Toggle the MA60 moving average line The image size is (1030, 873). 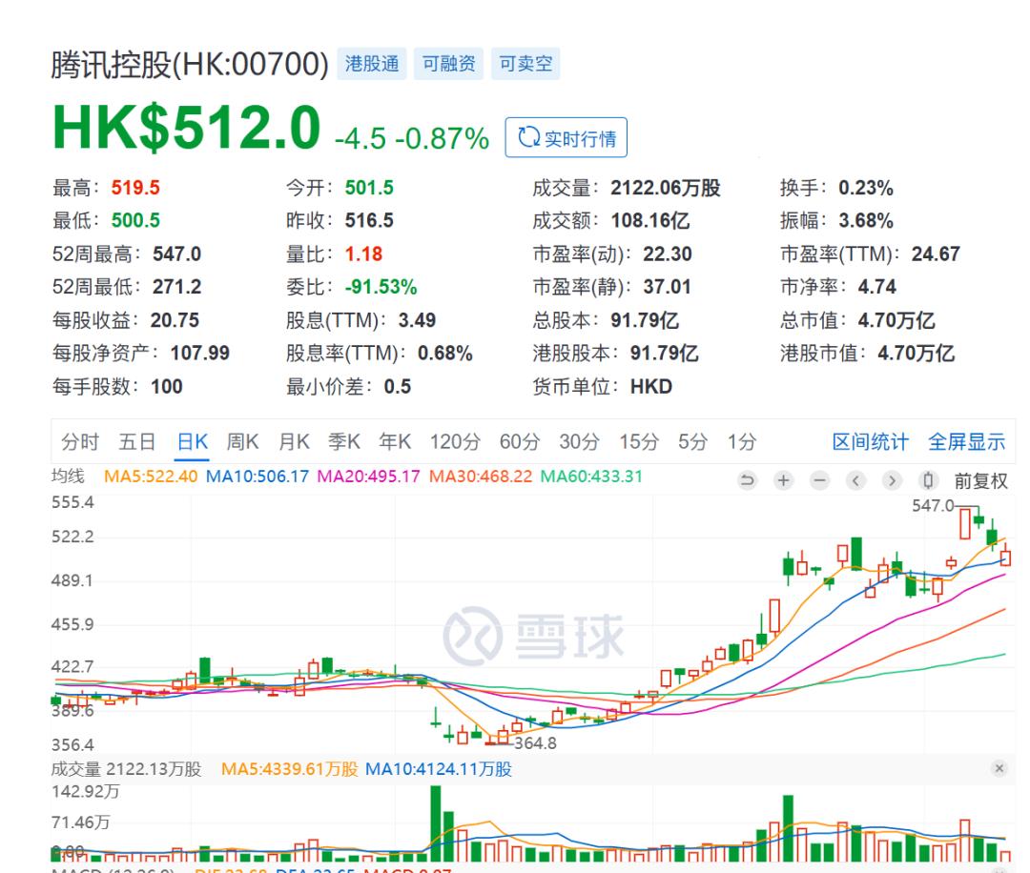(591, 476)
